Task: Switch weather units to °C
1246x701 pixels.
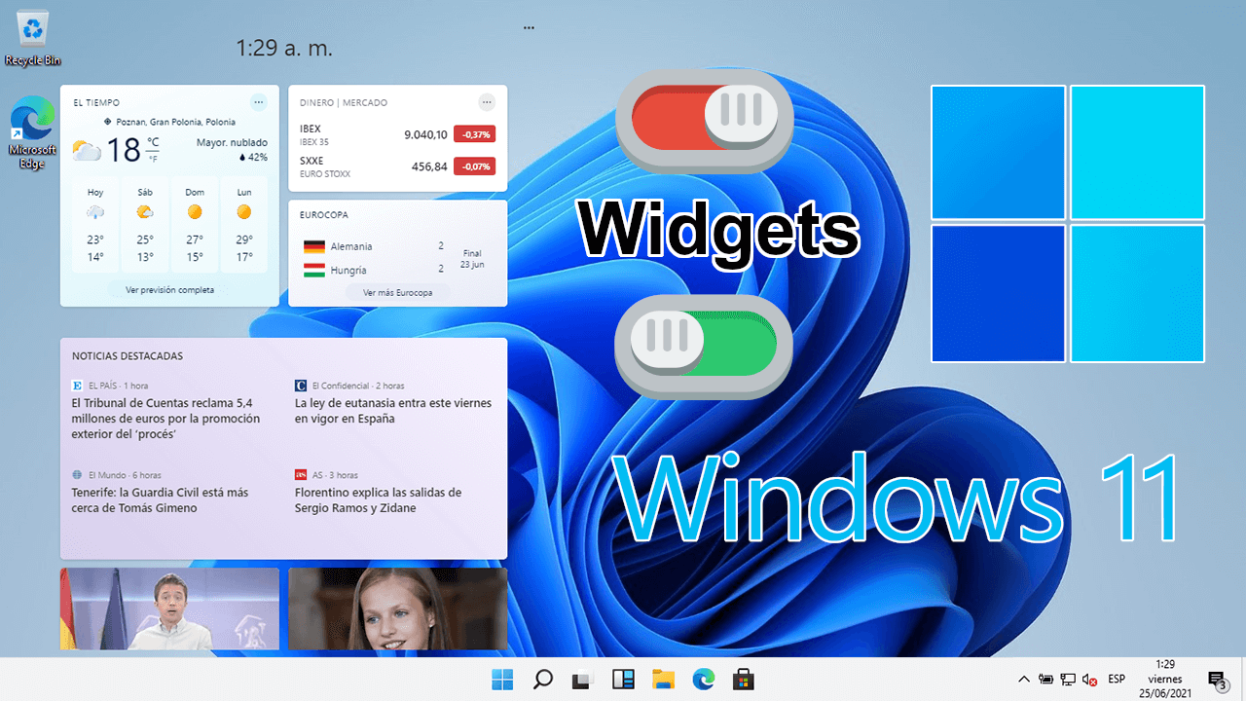Action: tap(153, 143)
